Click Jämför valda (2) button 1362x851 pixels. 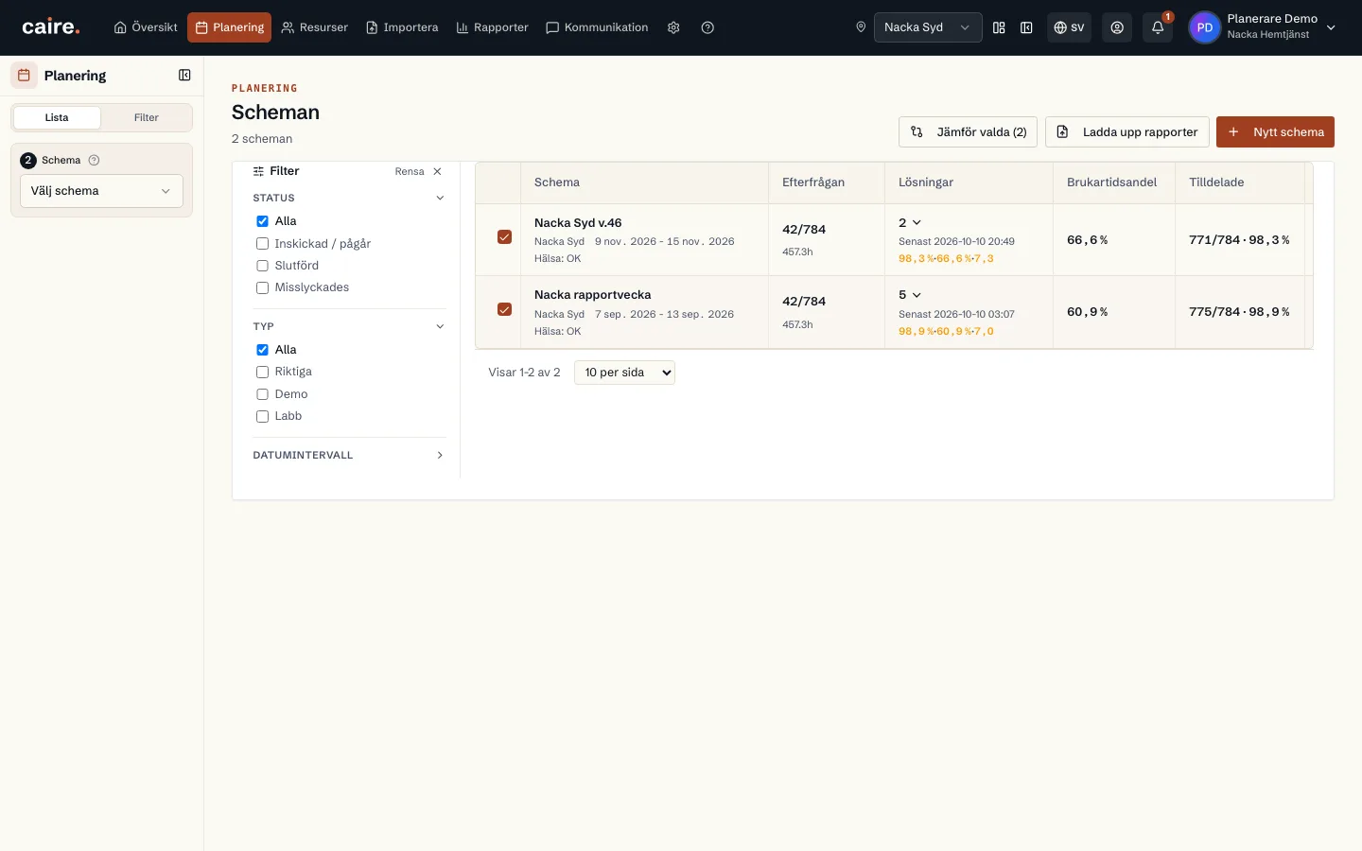pos(968,131)
